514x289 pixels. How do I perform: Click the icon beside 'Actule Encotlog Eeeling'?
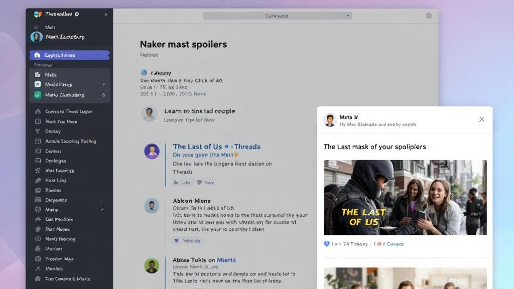point(38,141)
